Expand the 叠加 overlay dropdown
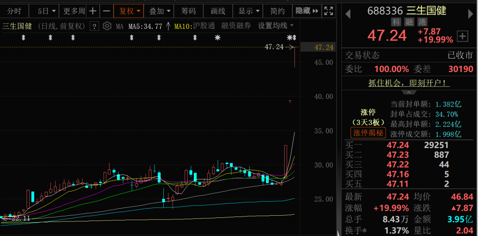This screenshot has width=478, height=236. (x=159, y=11)
